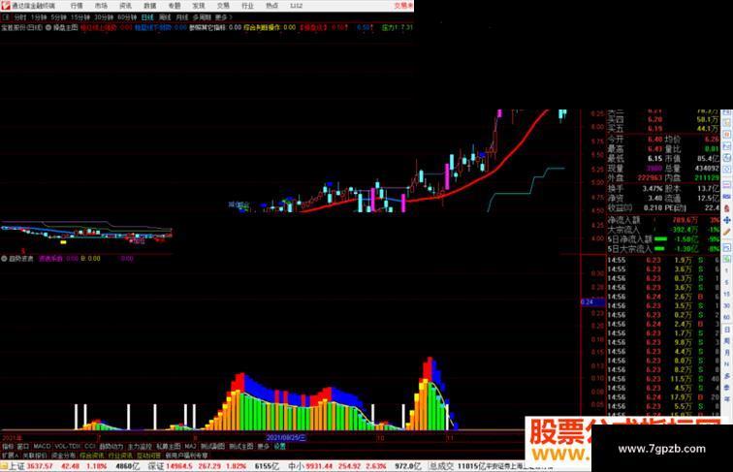Select the 周线 weekly period
Viewport: 733px width, 472px height.
(x=165, y=17)
